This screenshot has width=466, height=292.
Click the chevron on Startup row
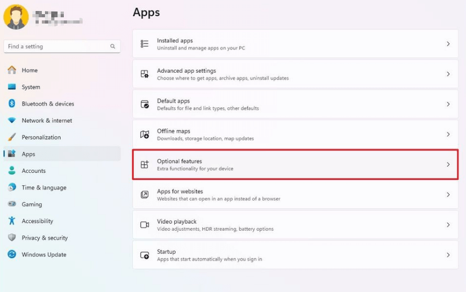(x=448, y=255)
